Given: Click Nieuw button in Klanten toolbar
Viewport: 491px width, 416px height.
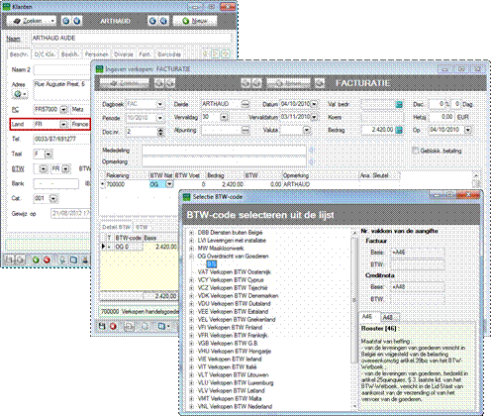Looking at the screenshot, I should [195, 21].
